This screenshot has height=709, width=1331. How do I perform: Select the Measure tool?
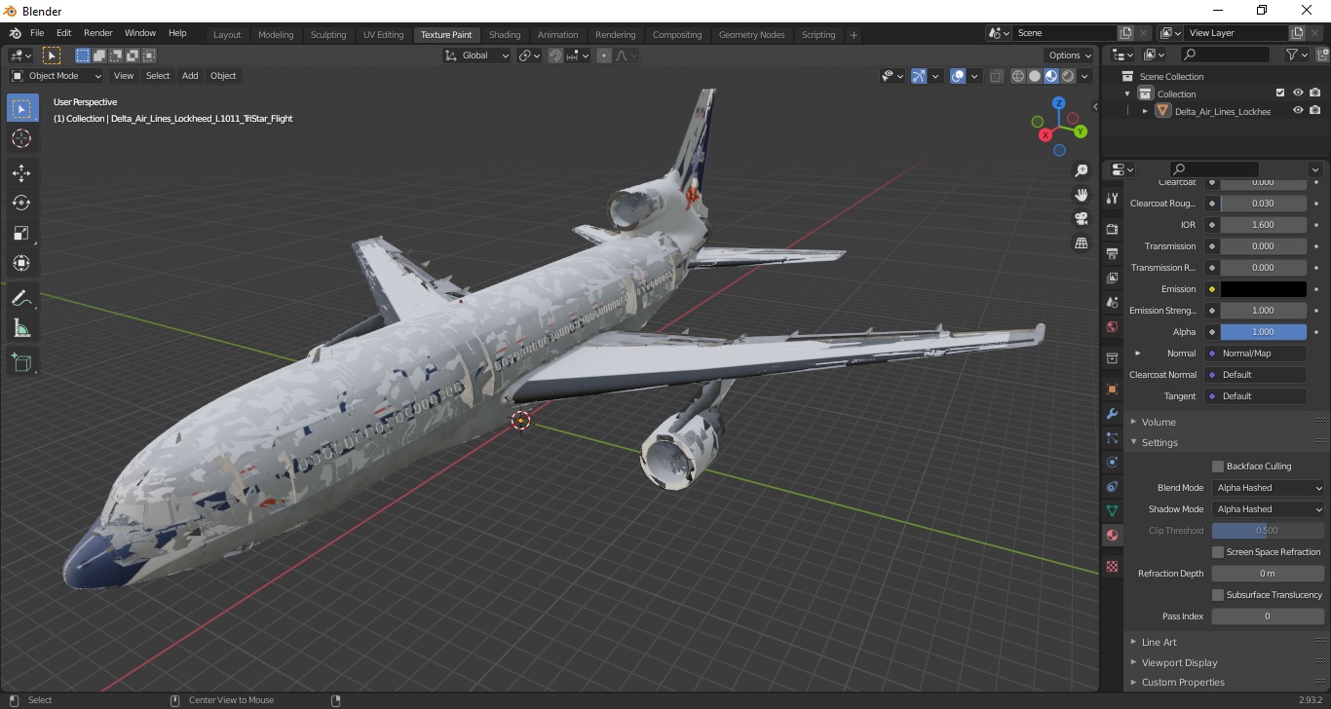tap(21, 328)
